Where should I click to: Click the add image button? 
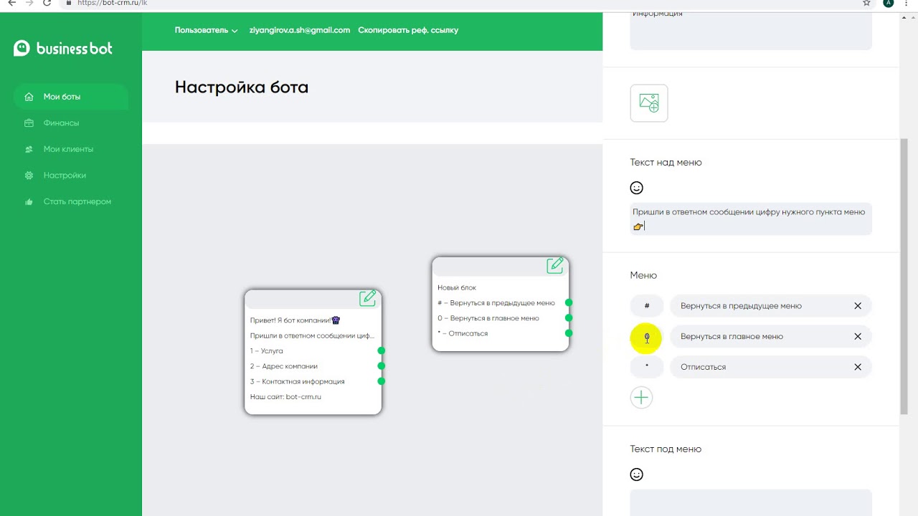point(649,103)
